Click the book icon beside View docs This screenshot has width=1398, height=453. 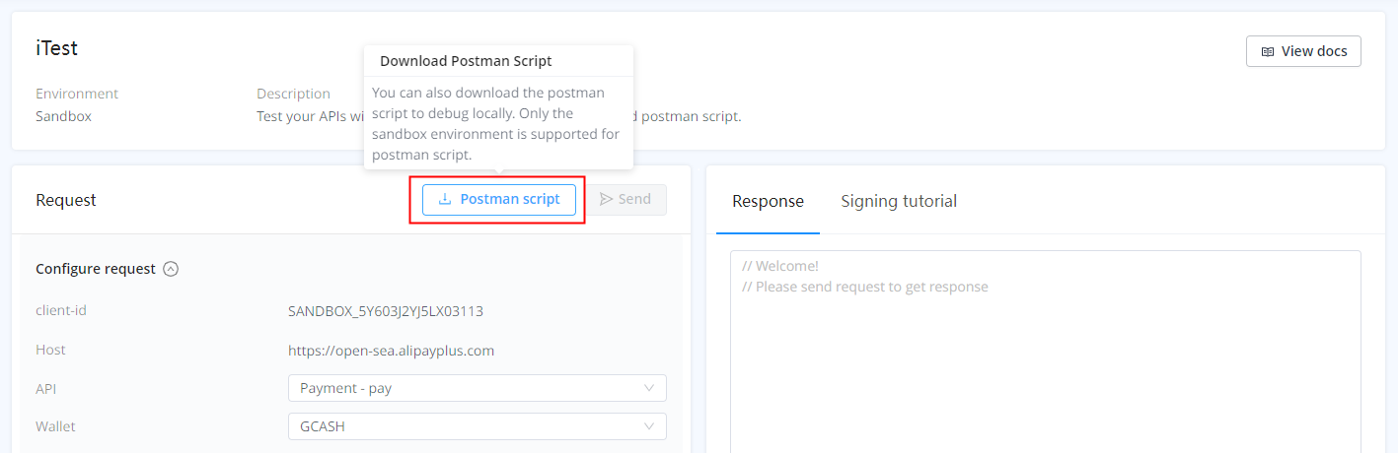(x=1267, y=51)
